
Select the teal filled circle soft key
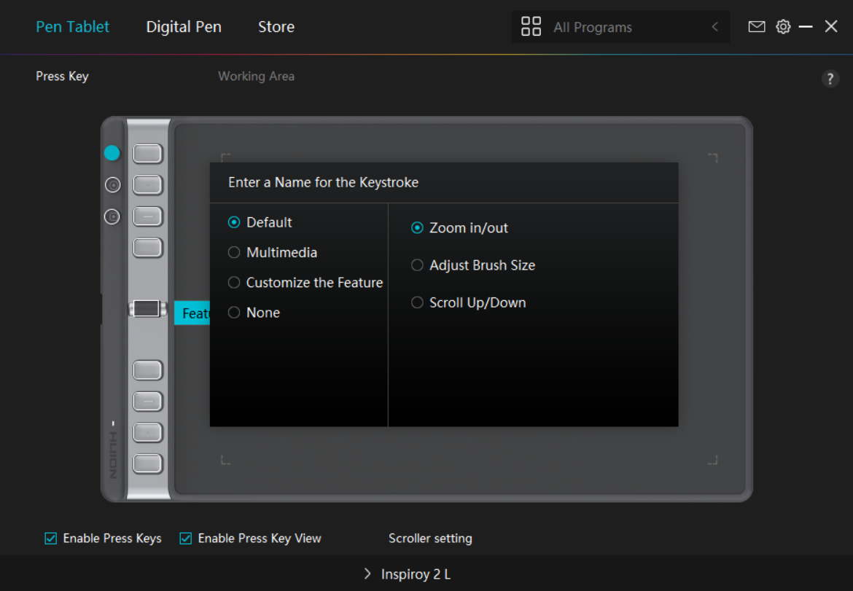[112, 152]
